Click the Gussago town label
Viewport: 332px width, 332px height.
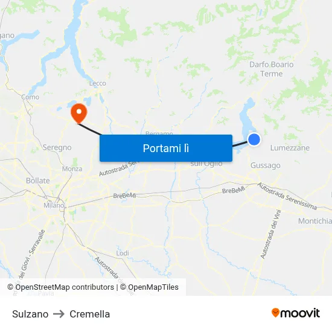tap(266, 165)
